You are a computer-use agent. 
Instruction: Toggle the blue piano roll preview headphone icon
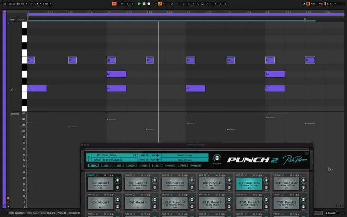click(x=8, y=23)
